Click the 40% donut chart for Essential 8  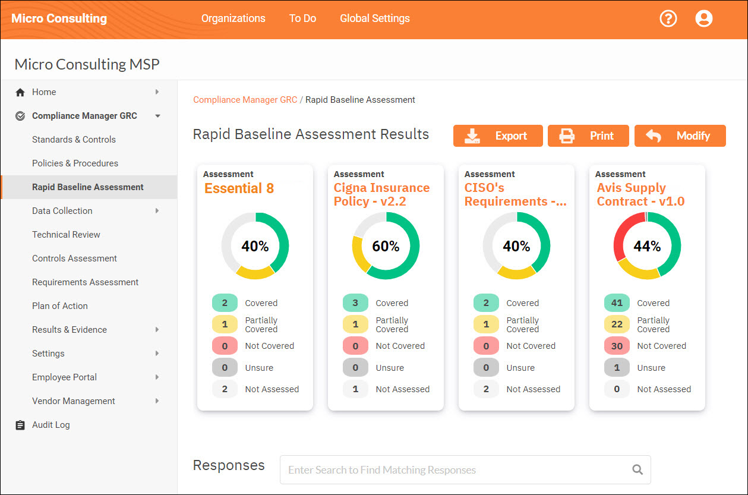pos(255,245)
